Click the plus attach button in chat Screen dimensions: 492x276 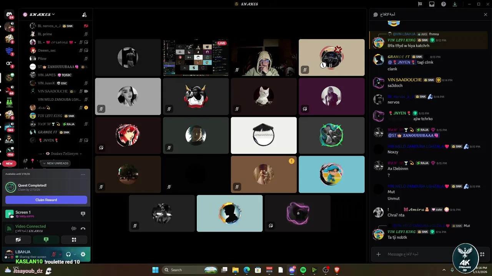pos(379,254)
